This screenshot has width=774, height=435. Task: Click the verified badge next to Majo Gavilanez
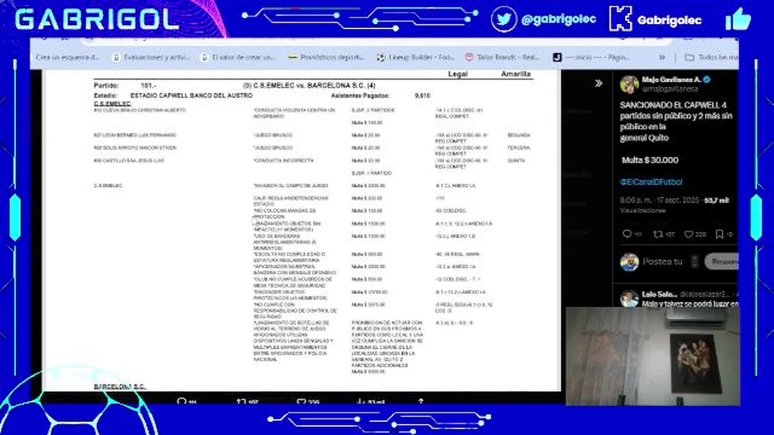pos(707,80)
